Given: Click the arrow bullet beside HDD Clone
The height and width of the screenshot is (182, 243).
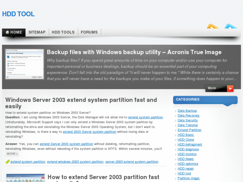Looking at the screenshot, I should click(175, 140).
